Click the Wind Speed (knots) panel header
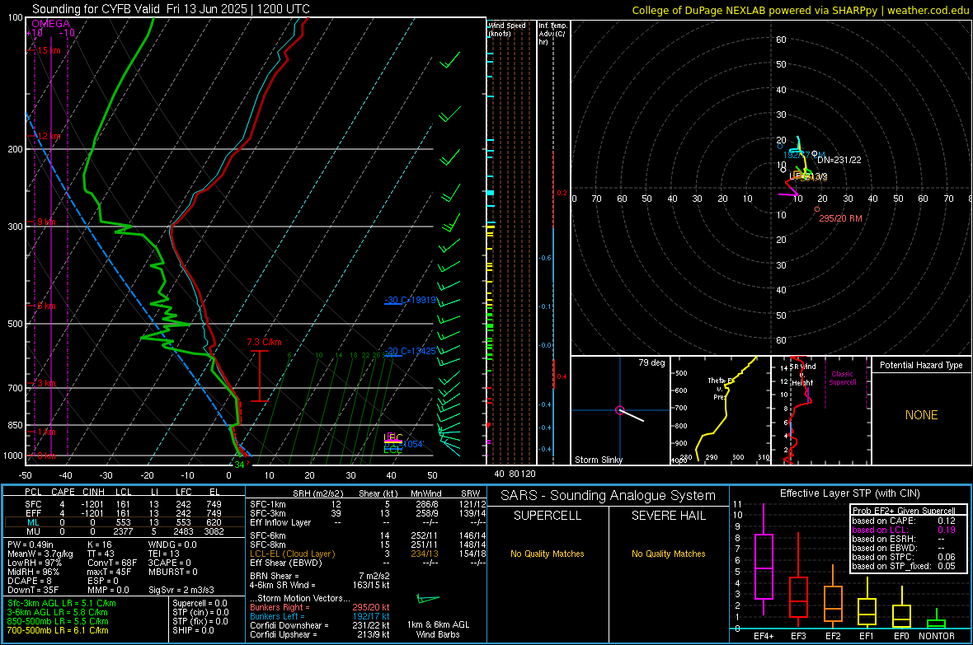This screenshot has height=645, width=973. pos(507,29)
